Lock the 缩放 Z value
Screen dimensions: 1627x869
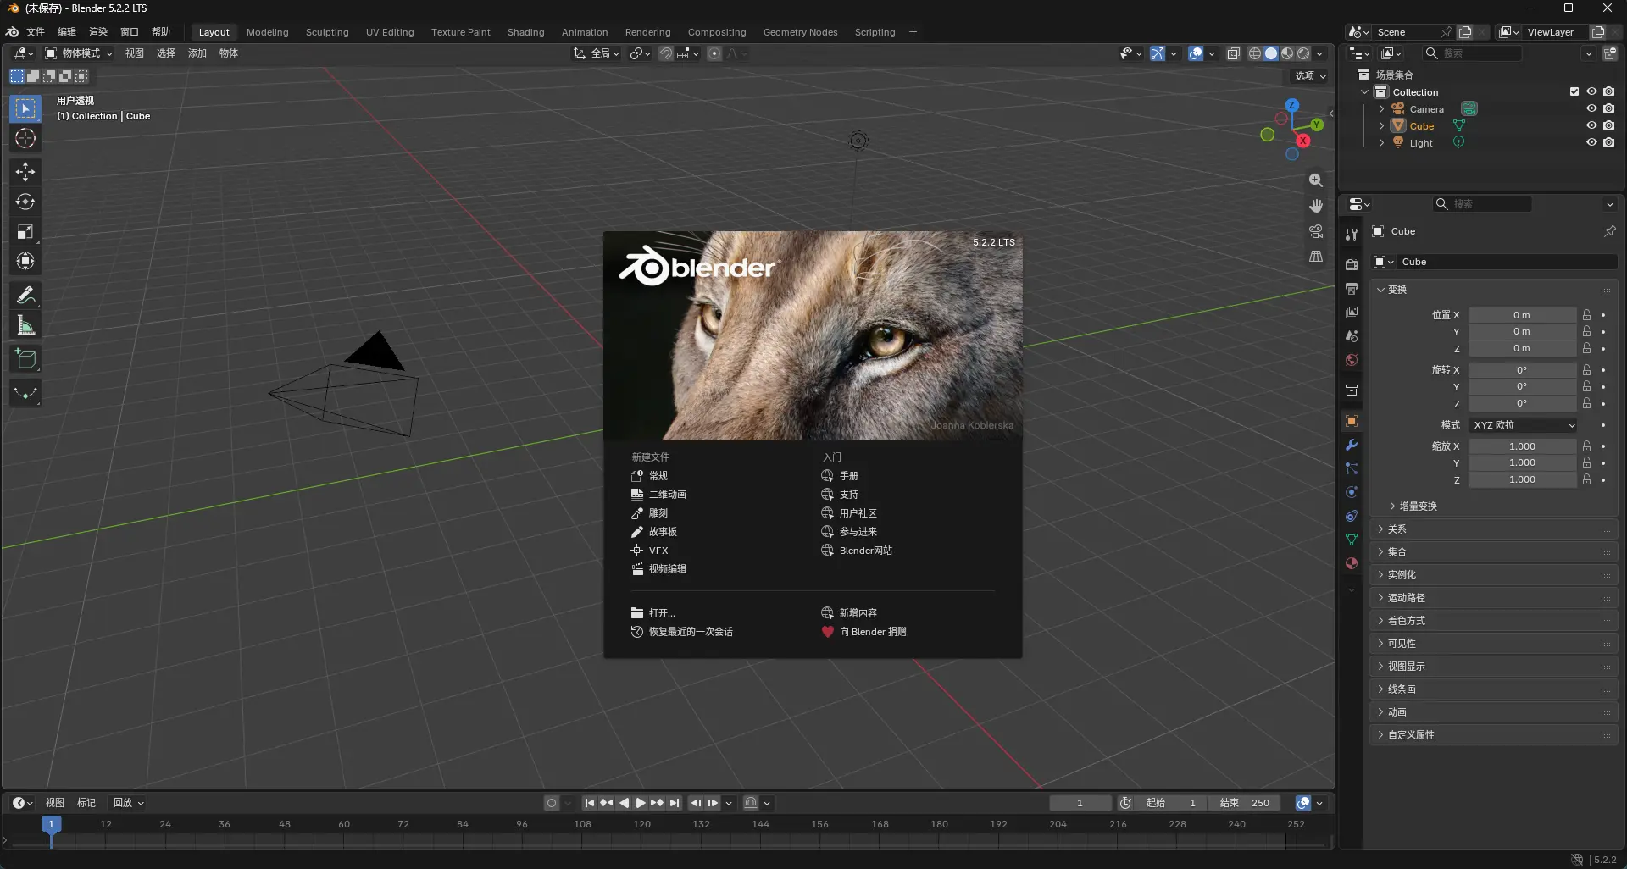click(x=1586, y=479)
